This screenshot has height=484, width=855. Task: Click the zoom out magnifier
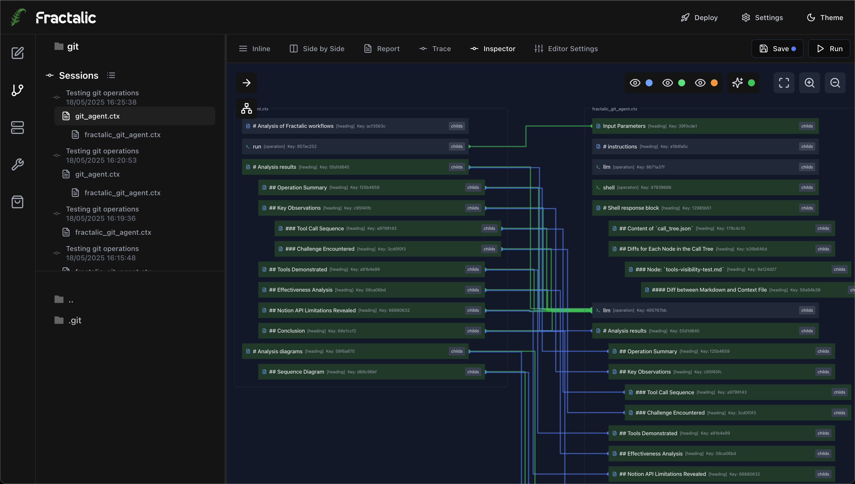(835, 83)
